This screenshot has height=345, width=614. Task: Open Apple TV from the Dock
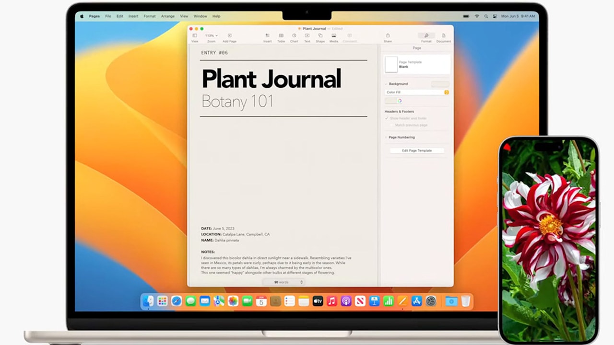coord(318,301)
